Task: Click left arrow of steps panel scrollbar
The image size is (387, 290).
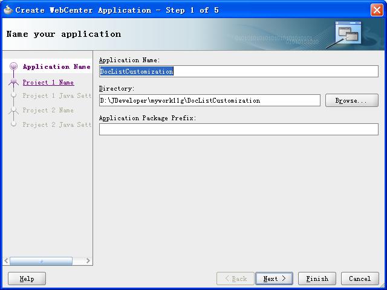Action: pos(6,260)
